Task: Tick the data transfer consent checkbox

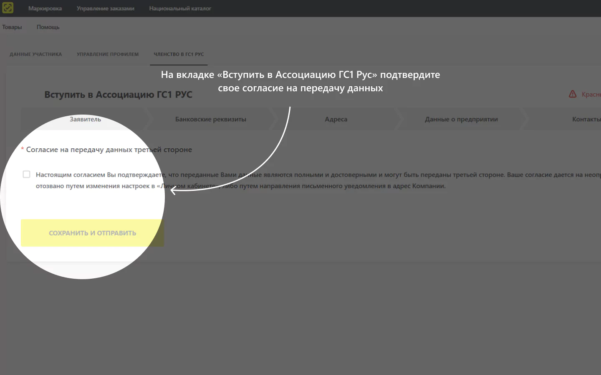Action: coord(26,174)
